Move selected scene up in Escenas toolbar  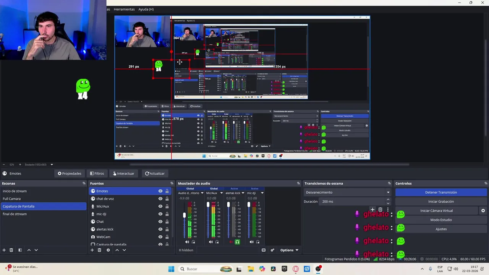pyautogui.click(x=29, y=250)
